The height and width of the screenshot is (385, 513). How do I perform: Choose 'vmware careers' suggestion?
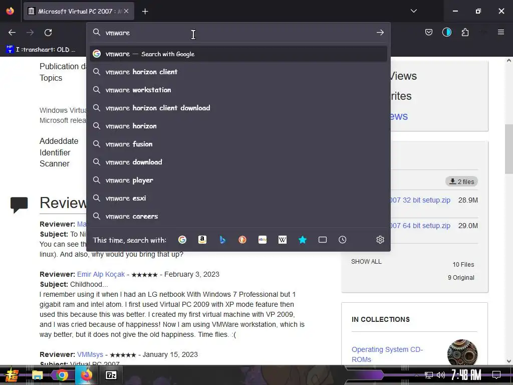(238, 216)
